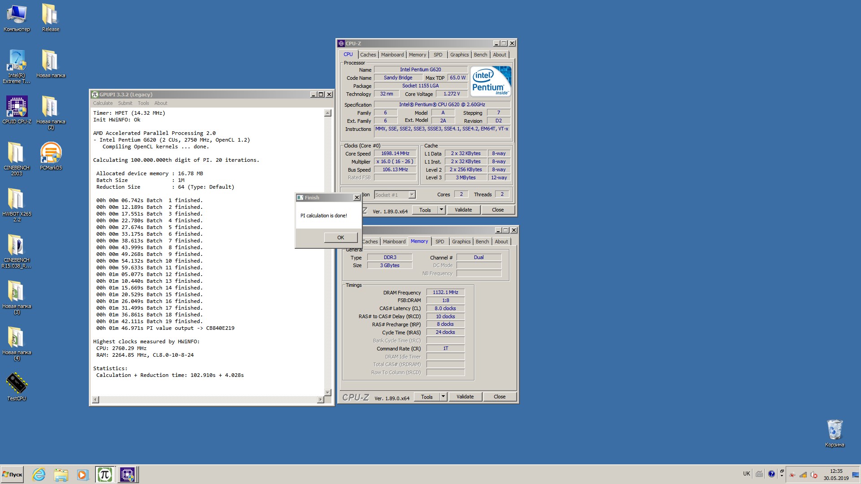Open the Release folder on desktop
This screenshot has height=484, width=861.
(51, 18)
